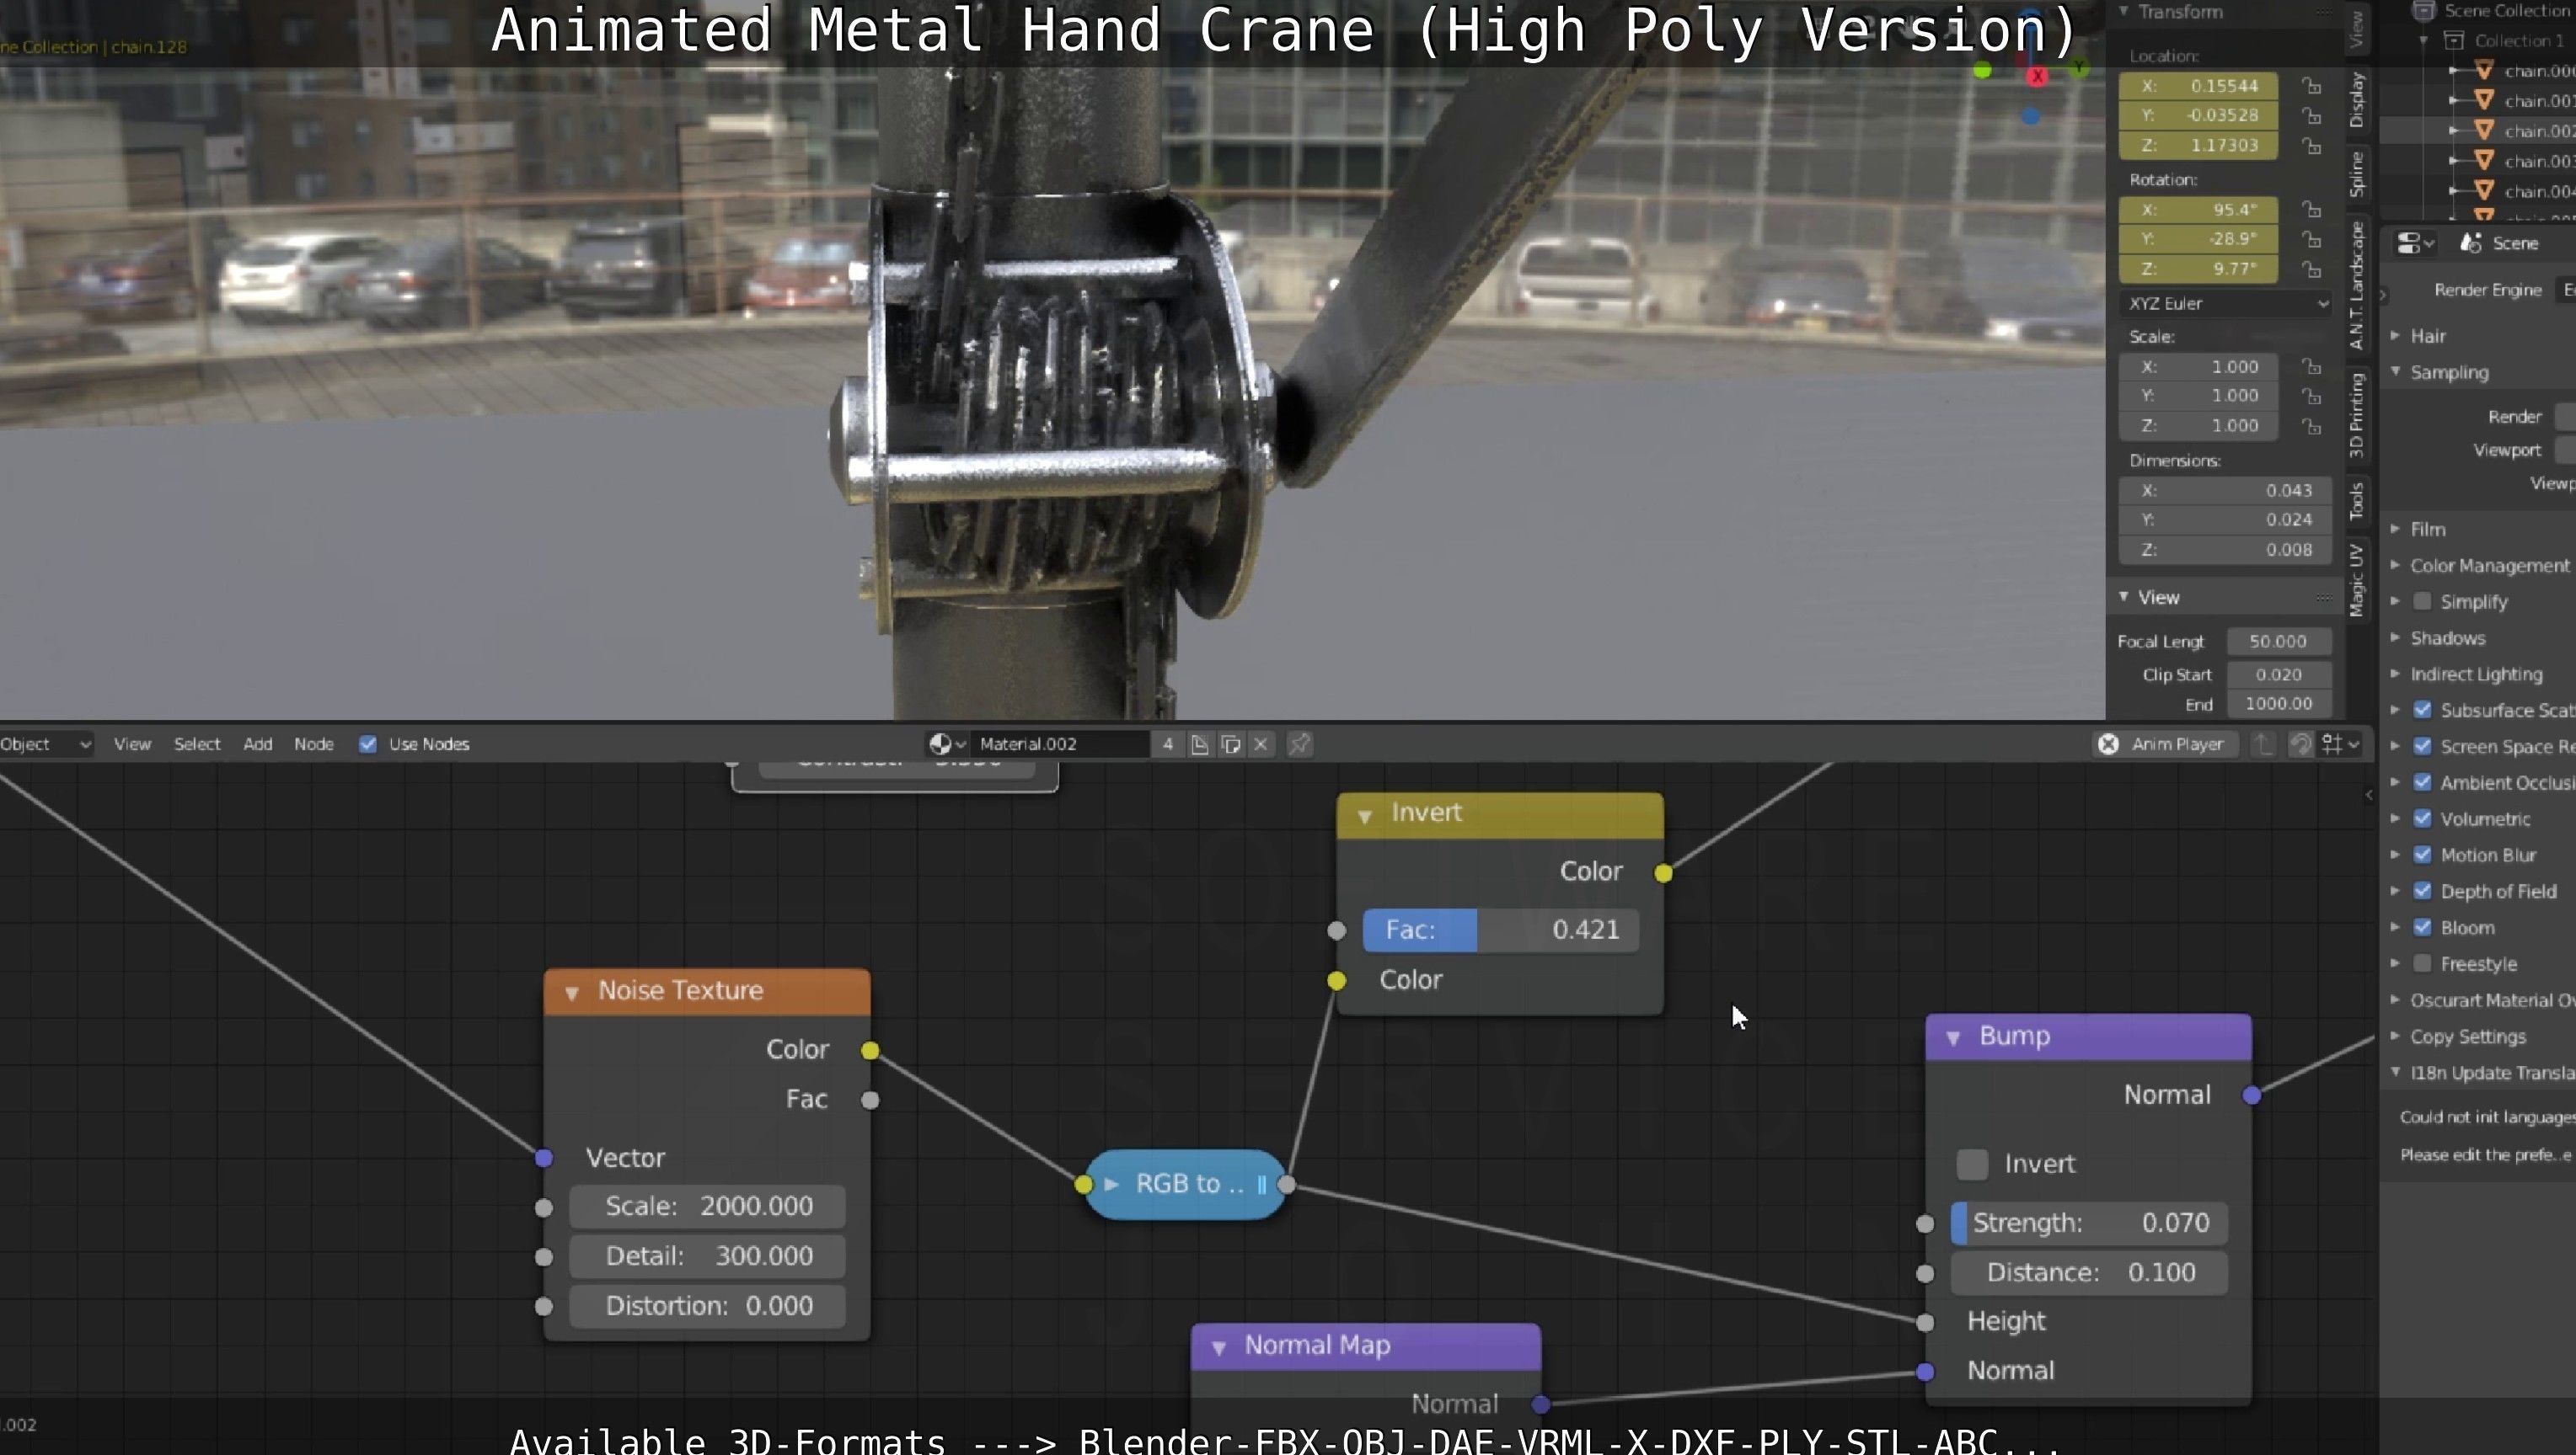Toggle the Use Nodes checkbox
The height and width of the screenshot is (1455, 2576).
pyautogui.click(x=367, y=743)
